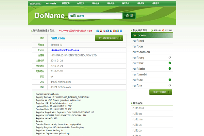
Task: Select ruift.com.cn in related domains
Action: 141,52
